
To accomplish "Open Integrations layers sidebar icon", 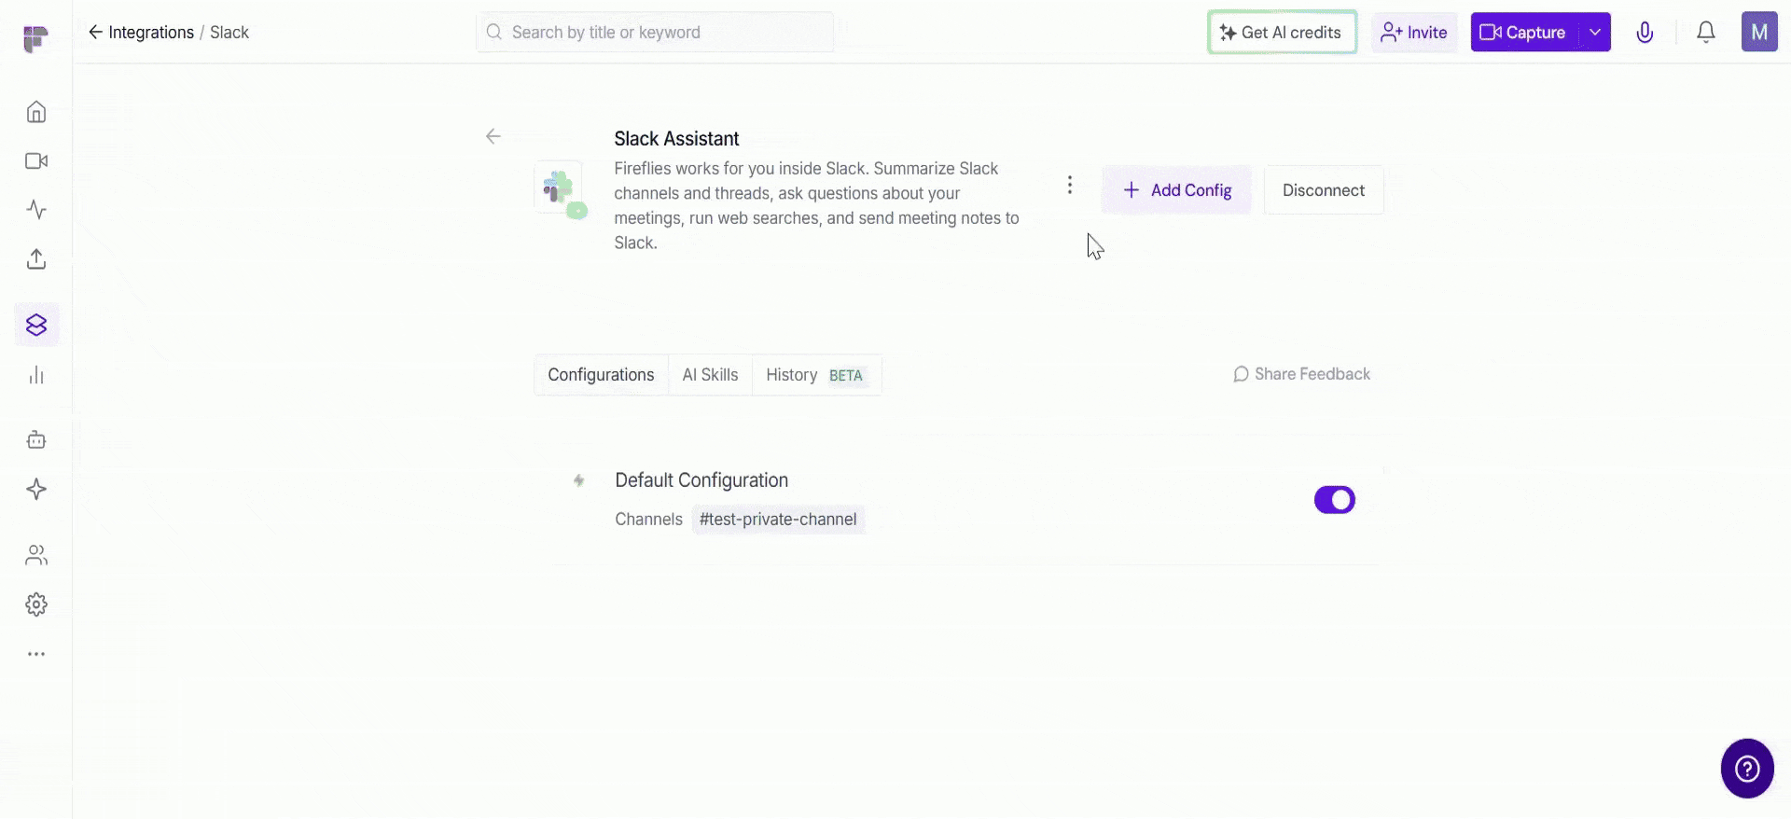I will pos(36,325).
